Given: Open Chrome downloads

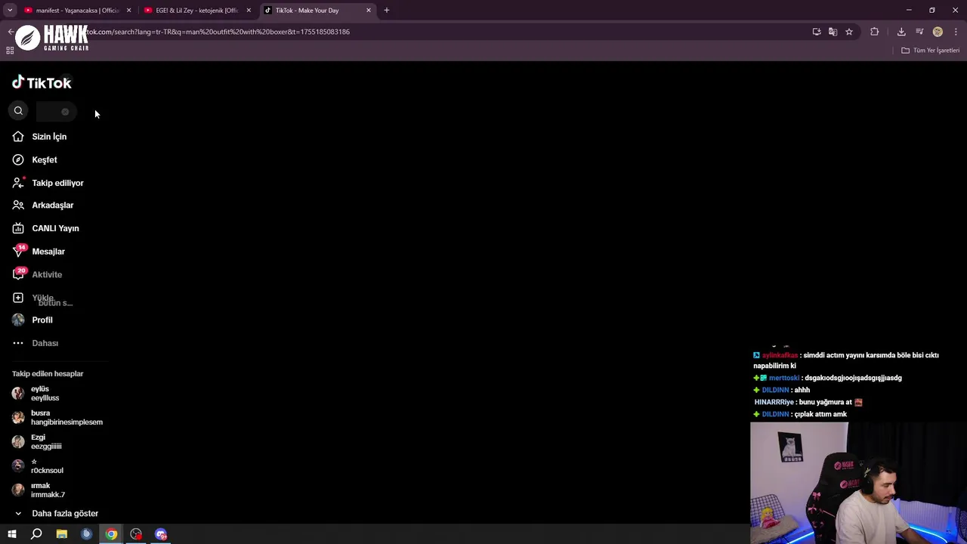Looking at the screenshot, I should point(901,32).
